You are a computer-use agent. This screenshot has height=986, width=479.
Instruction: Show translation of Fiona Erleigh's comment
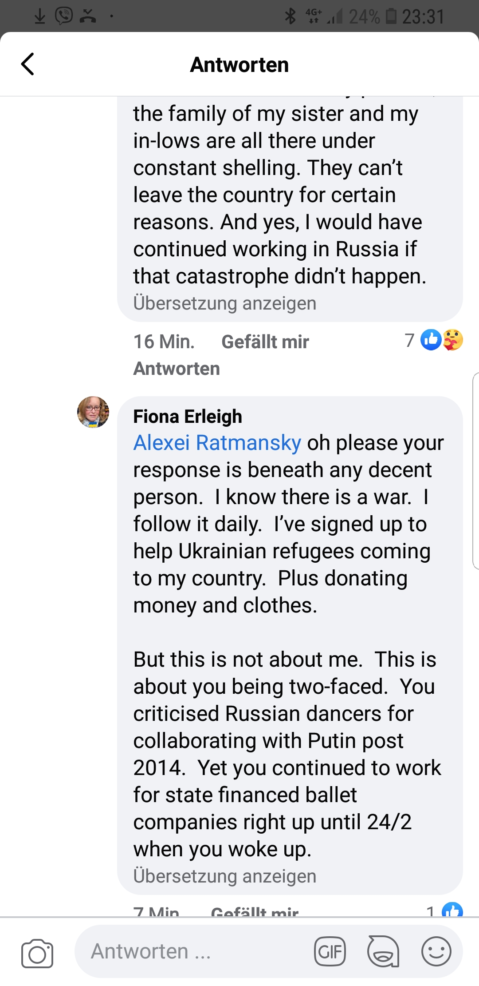[224, 876]
